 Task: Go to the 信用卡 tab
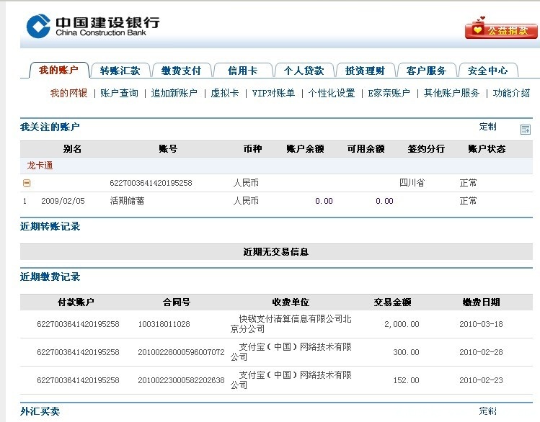point(243,71)
